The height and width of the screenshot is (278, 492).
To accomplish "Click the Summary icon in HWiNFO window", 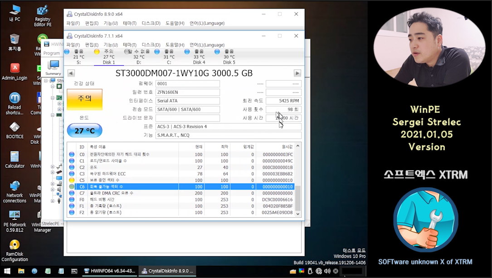I will point(53,68).
